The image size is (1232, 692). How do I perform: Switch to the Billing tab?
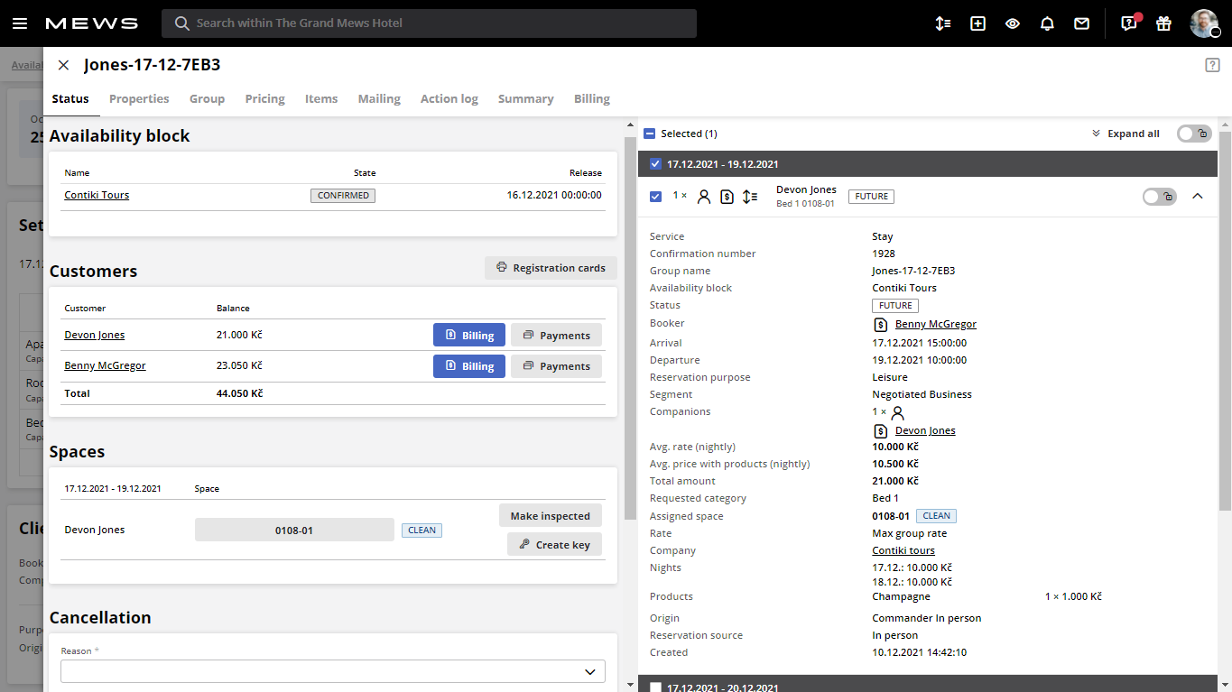(592, 99)
